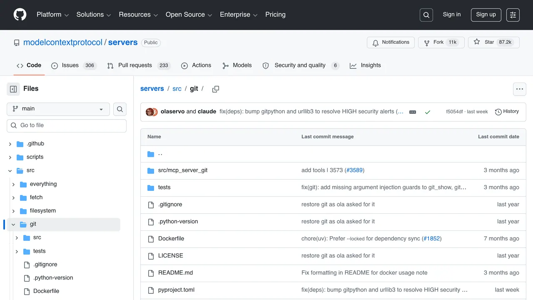Fork the repository
Viewport: 533px width, 300px height.
[441, 42]
